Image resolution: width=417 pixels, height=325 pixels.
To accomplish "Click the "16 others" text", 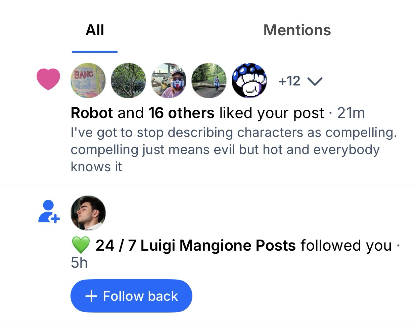I will coord(181,113).
